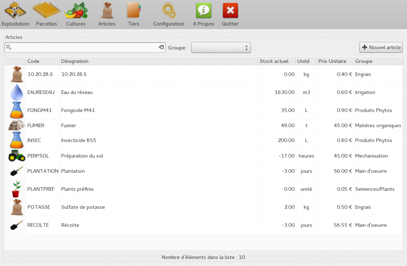Click the manure pile icon for FUMIER
Screen dimensions: 407x266
pos(17,125)
